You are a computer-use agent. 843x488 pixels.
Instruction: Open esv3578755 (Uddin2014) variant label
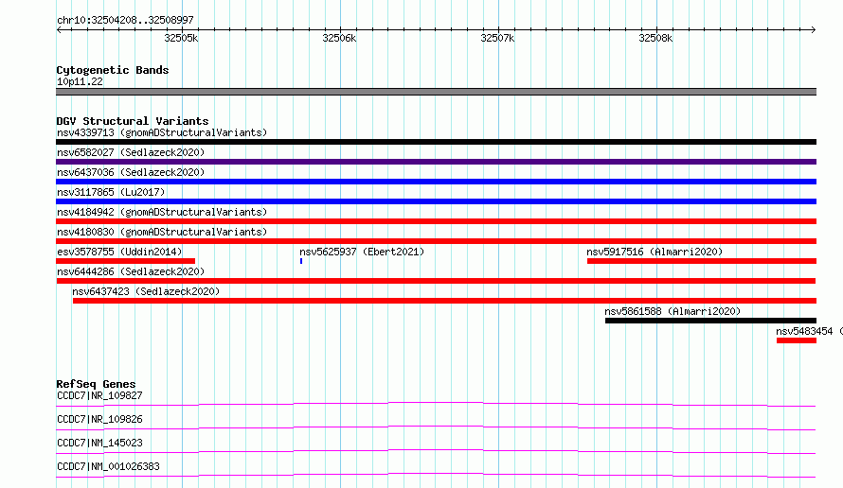pyautogui.click(x=119, y=252)
